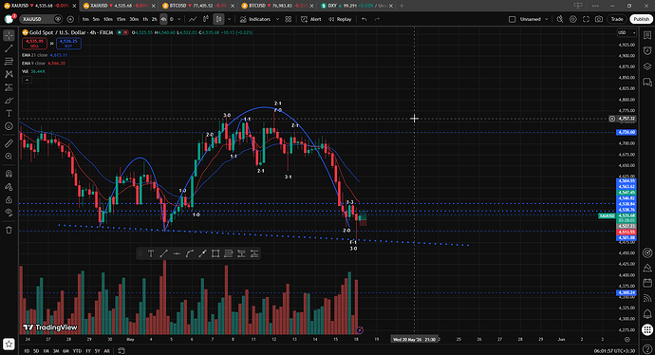Open the emoji icons tool

(9, 126)
